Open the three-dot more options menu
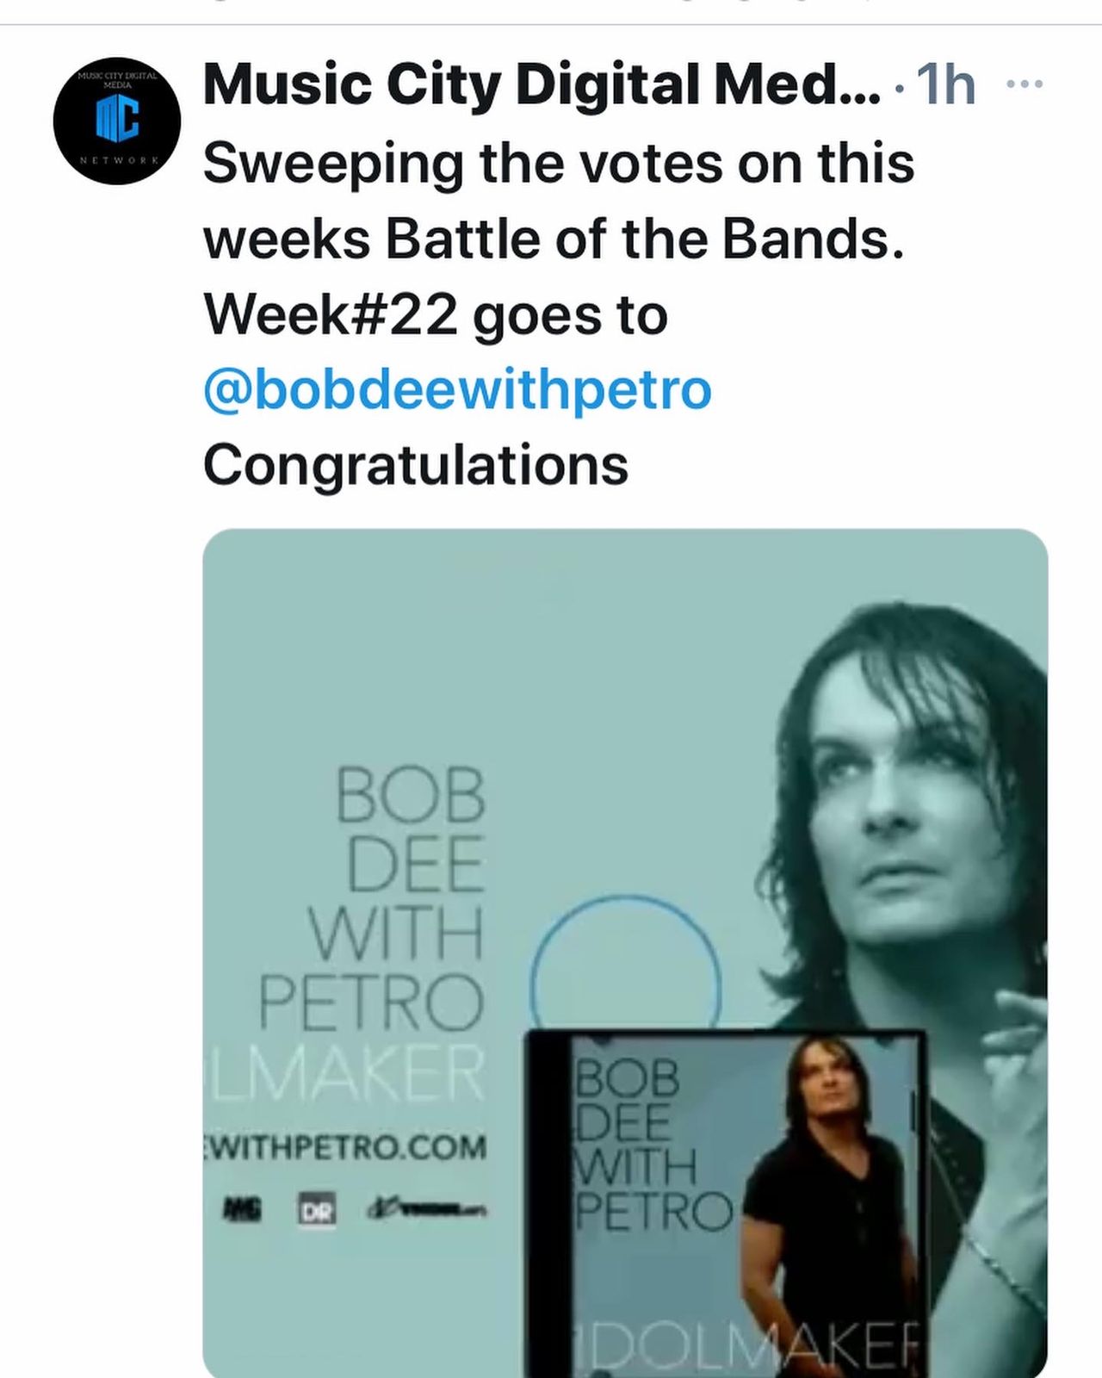 pyautogui.click(x=1024, y=84)
